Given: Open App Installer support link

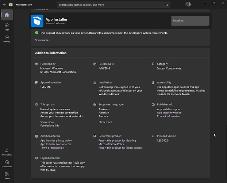Looking at the screenshot, I should 169,109.
